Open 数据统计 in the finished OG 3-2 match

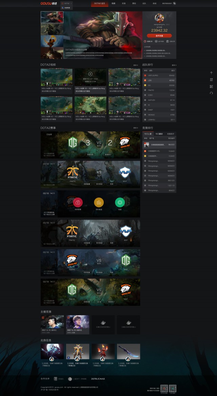pyautogui.click(x=108, y=155)
